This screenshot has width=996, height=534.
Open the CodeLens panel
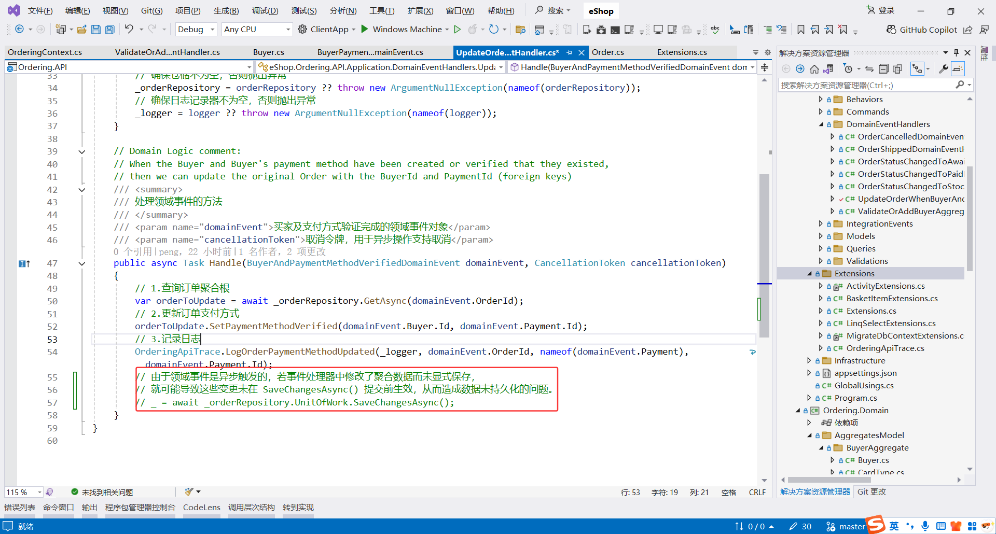pos(202,507)
